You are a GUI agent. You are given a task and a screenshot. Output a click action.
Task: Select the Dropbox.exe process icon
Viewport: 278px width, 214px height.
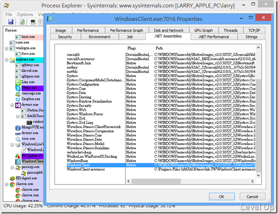tap(18, 99)
